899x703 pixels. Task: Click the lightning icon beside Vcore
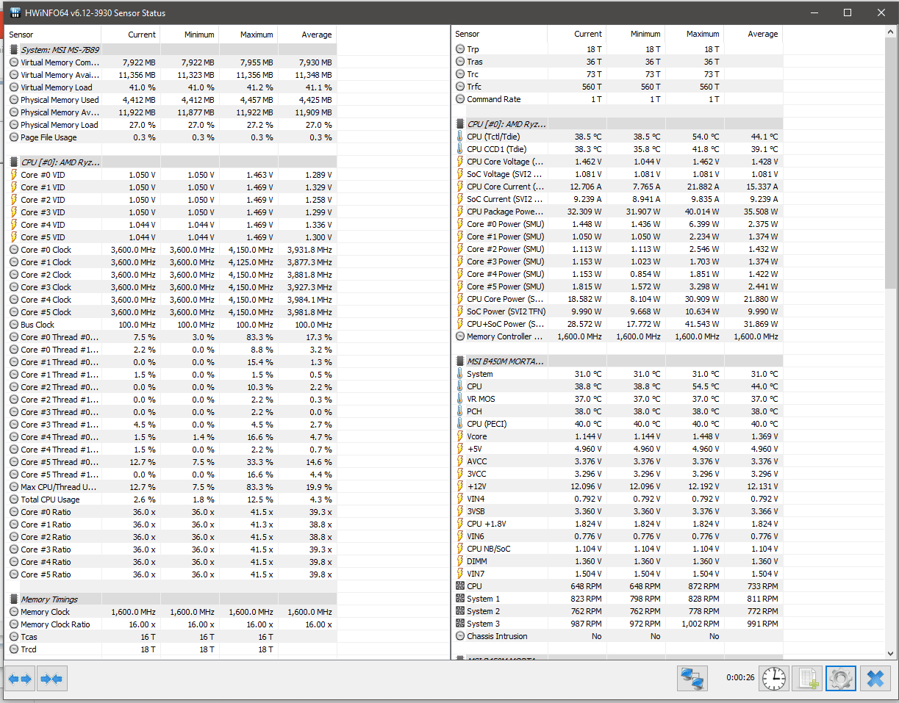[460, 436]
